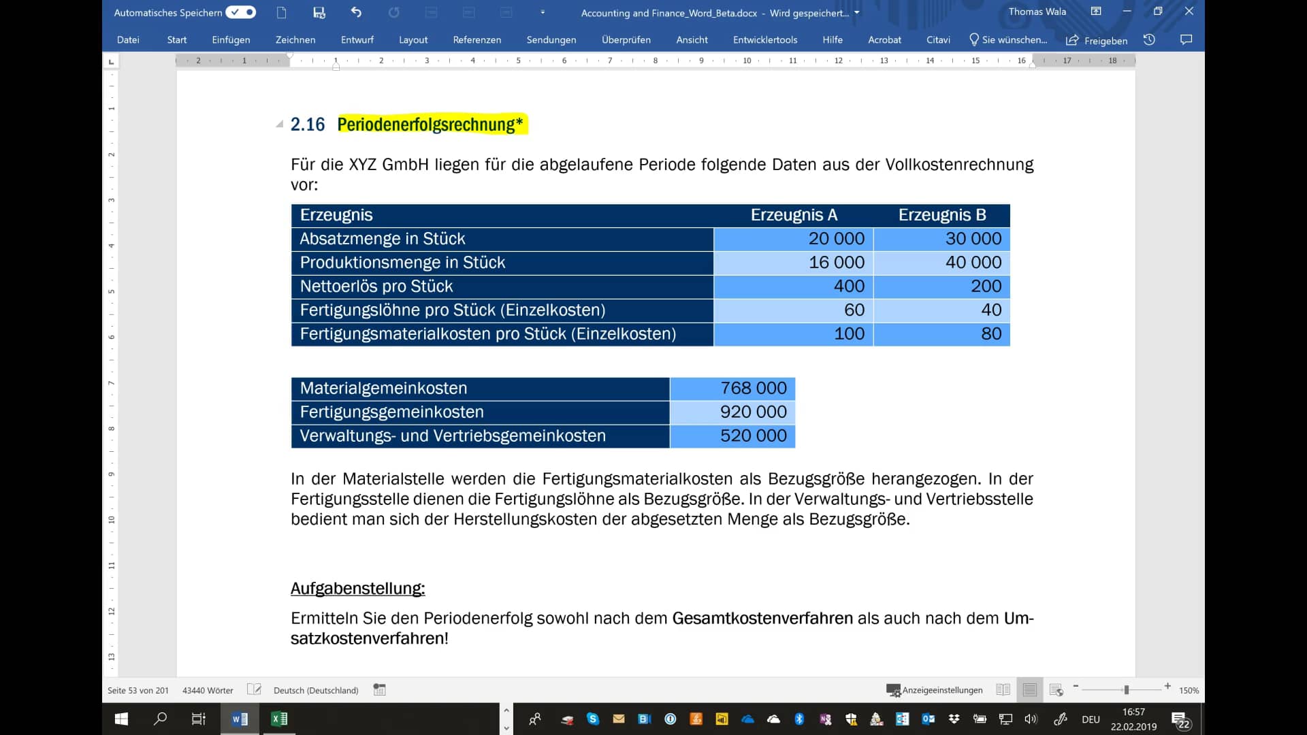1307x735 pixels.
Task: Open Dropbox tray icon
Action: click(954, 719)
